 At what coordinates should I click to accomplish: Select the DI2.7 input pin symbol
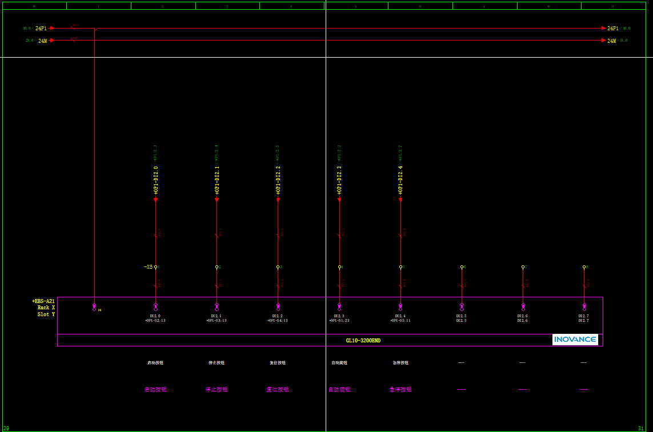click(x=584, y=307)
